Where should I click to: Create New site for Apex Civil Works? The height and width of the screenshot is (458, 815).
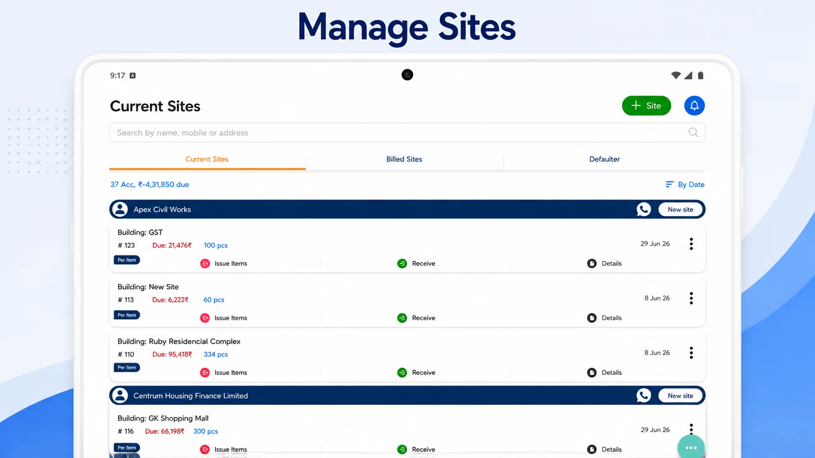(x=680, y=209)
